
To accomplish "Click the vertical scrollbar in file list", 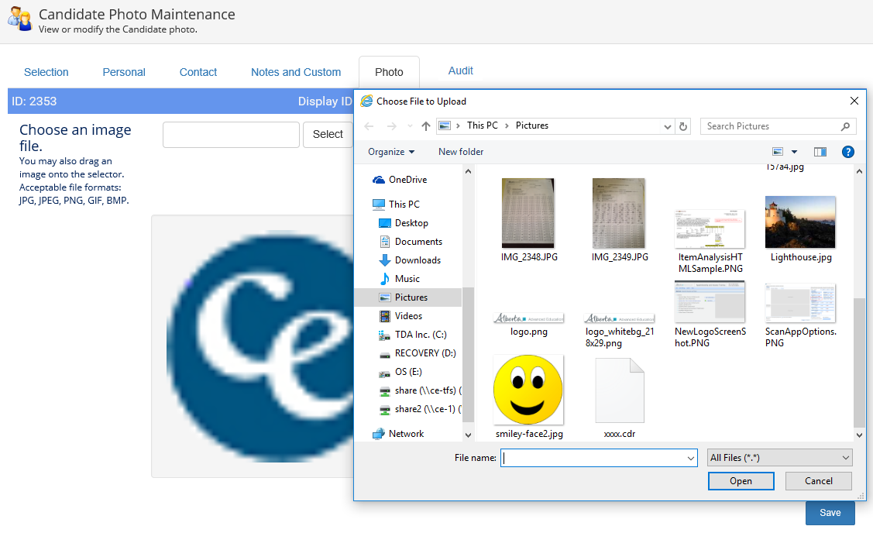I will (858, 363).
